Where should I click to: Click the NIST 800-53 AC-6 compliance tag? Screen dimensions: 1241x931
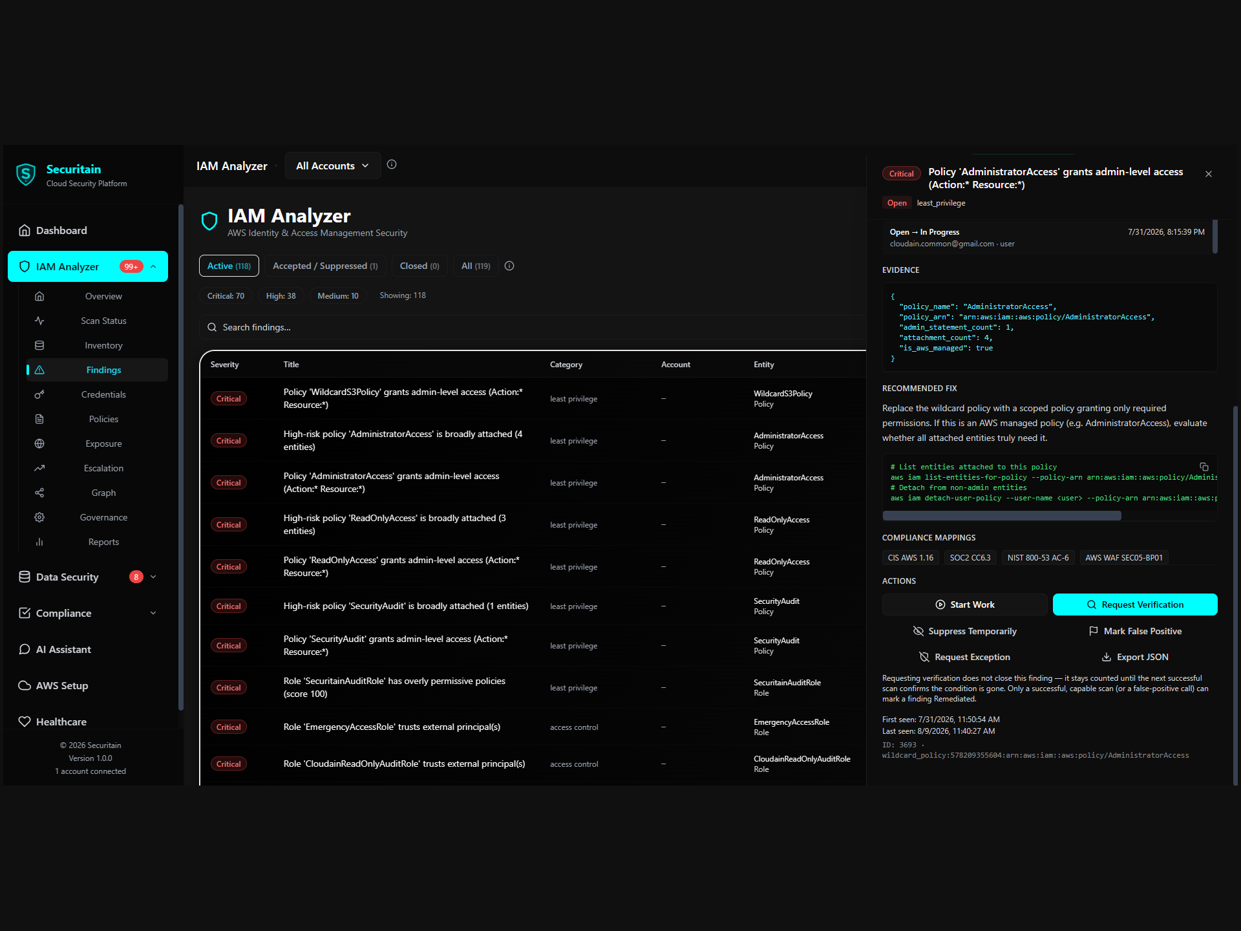[1038, 558]
